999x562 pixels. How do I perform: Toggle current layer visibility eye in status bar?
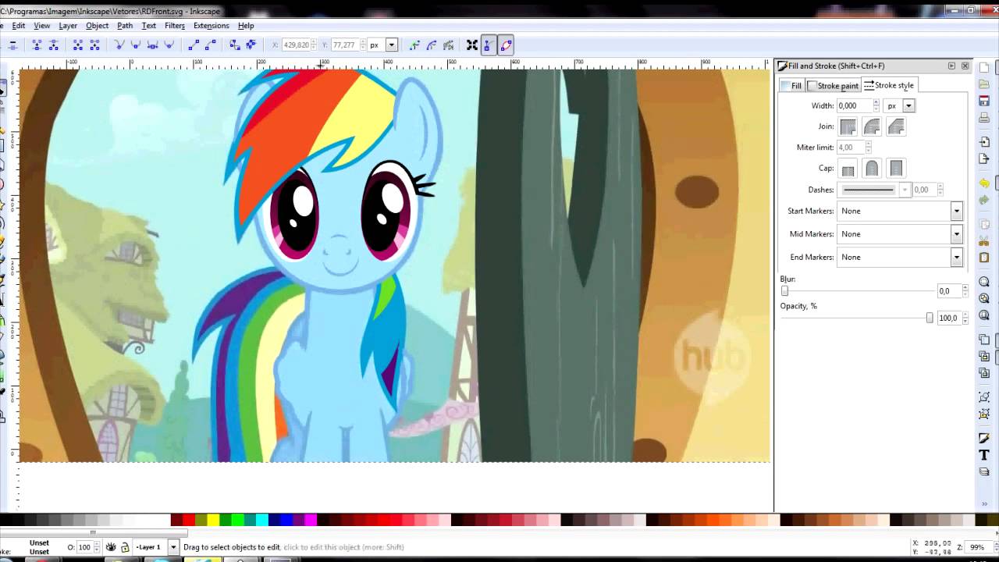(111, 547)
